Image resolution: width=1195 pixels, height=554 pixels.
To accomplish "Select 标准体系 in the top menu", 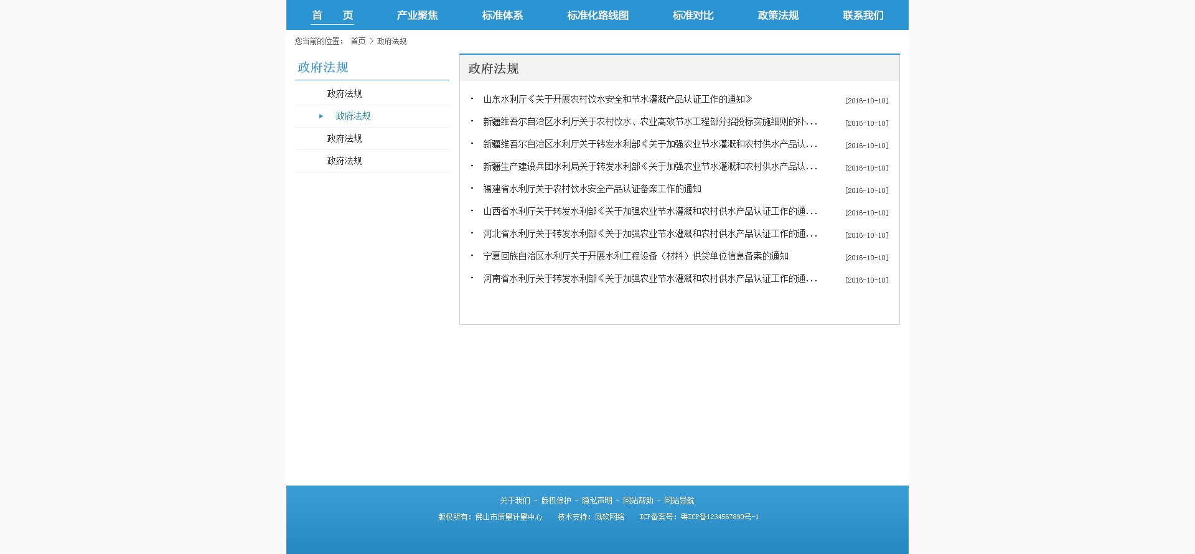I will click(502, 16).
